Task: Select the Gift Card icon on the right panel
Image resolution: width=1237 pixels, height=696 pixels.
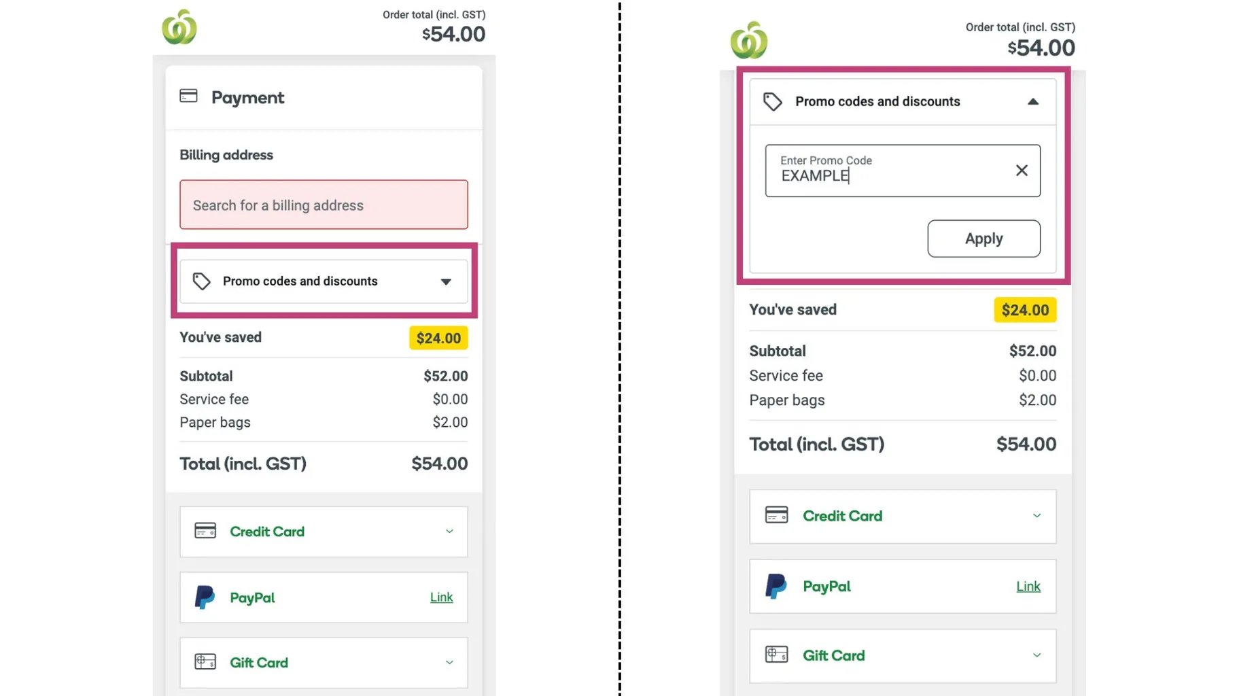Action: click(x=776, y=655)
